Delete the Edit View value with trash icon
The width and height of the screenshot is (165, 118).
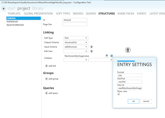92,51
